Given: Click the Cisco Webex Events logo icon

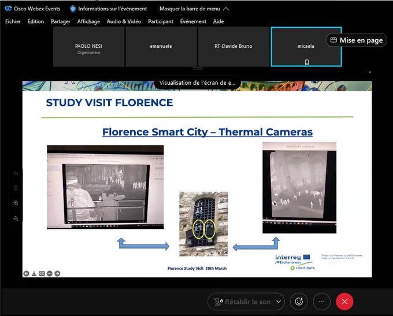Looking at the screenshot, I should 8,9.
